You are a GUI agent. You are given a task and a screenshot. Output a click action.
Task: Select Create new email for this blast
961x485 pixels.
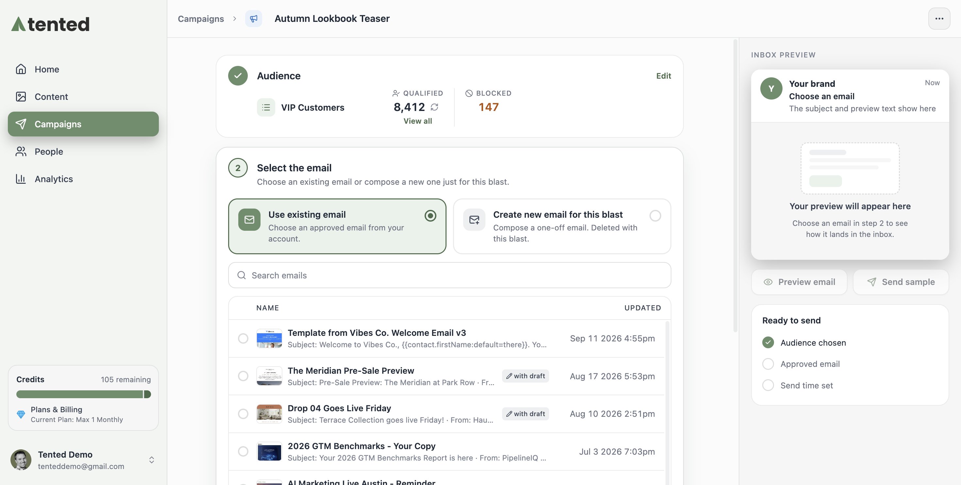(562, 226)
